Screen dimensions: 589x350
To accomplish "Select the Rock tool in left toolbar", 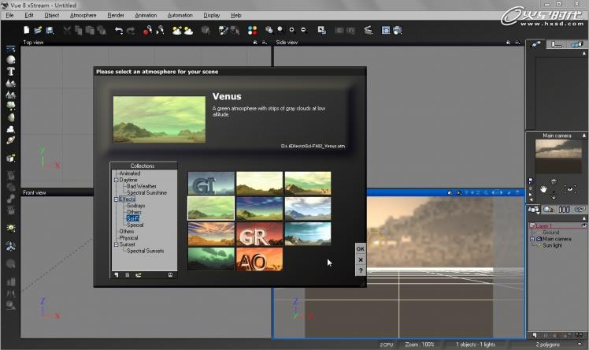I will click(x=11, y=117).
